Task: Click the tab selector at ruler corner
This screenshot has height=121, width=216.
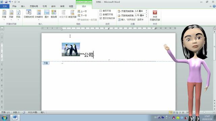Action: 2,28
